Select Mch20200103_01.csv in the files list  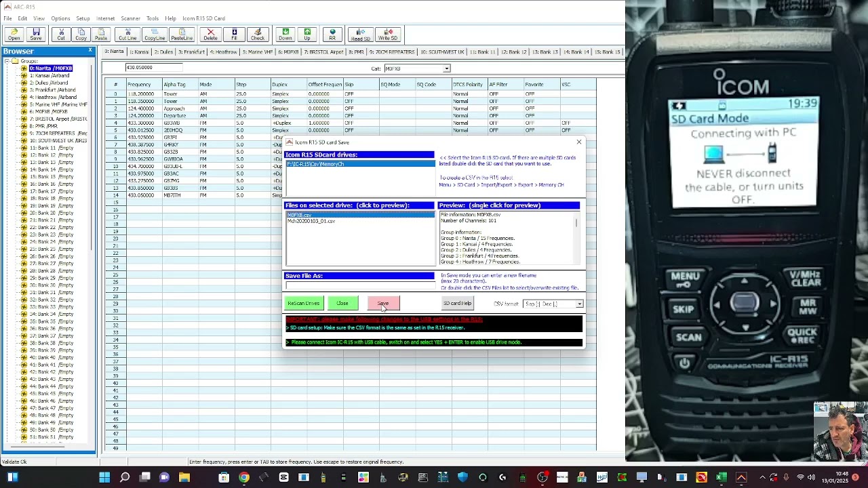(x=311, y=221)
